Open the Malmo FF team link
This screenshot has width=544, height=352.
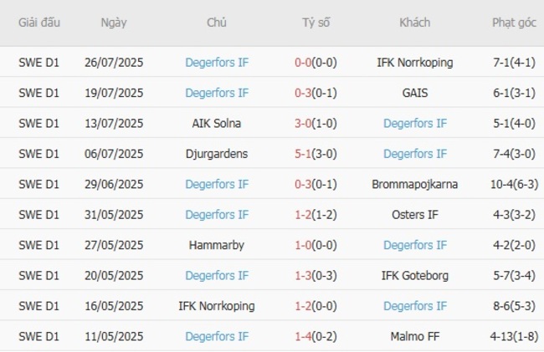click(414, 336)
